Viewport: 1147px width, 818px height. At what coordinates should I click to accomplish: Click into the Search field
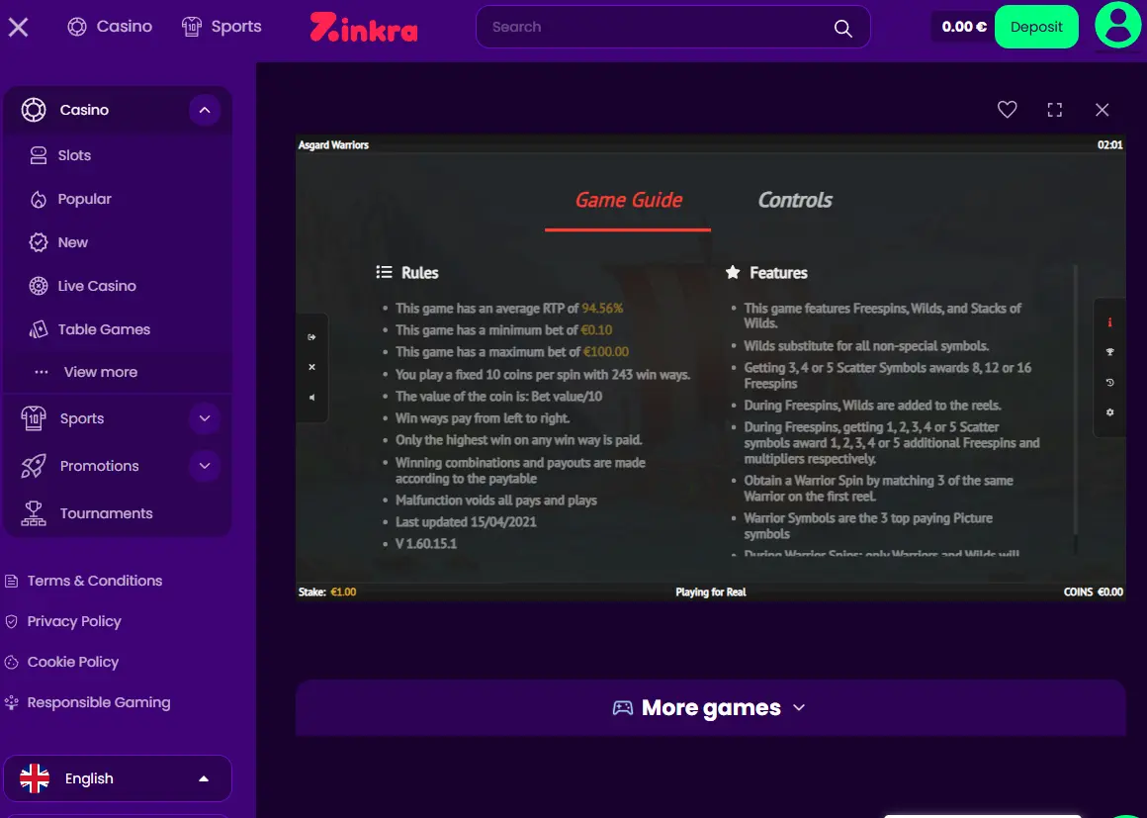[659, 27]
